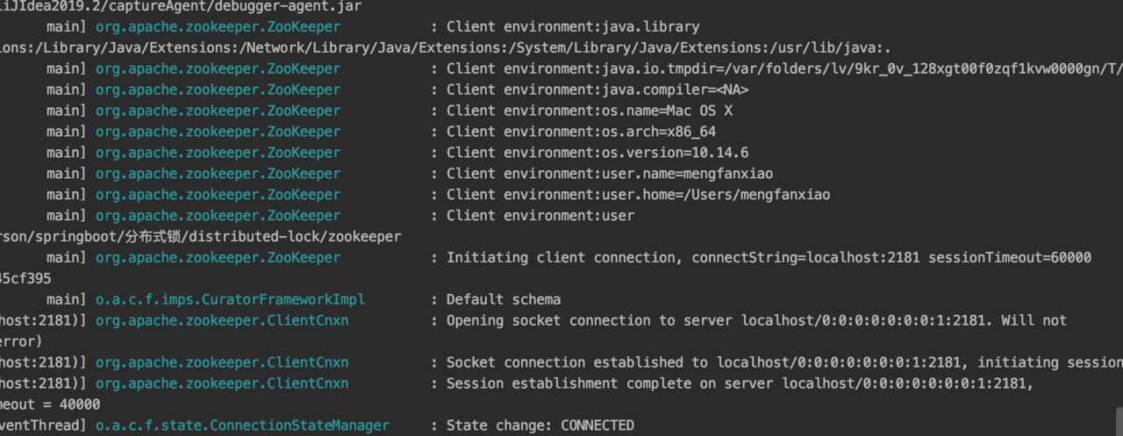Click the distributed-lock/zookeeper path line
The height and width of the screenshot is (436, 1123).
200,237
